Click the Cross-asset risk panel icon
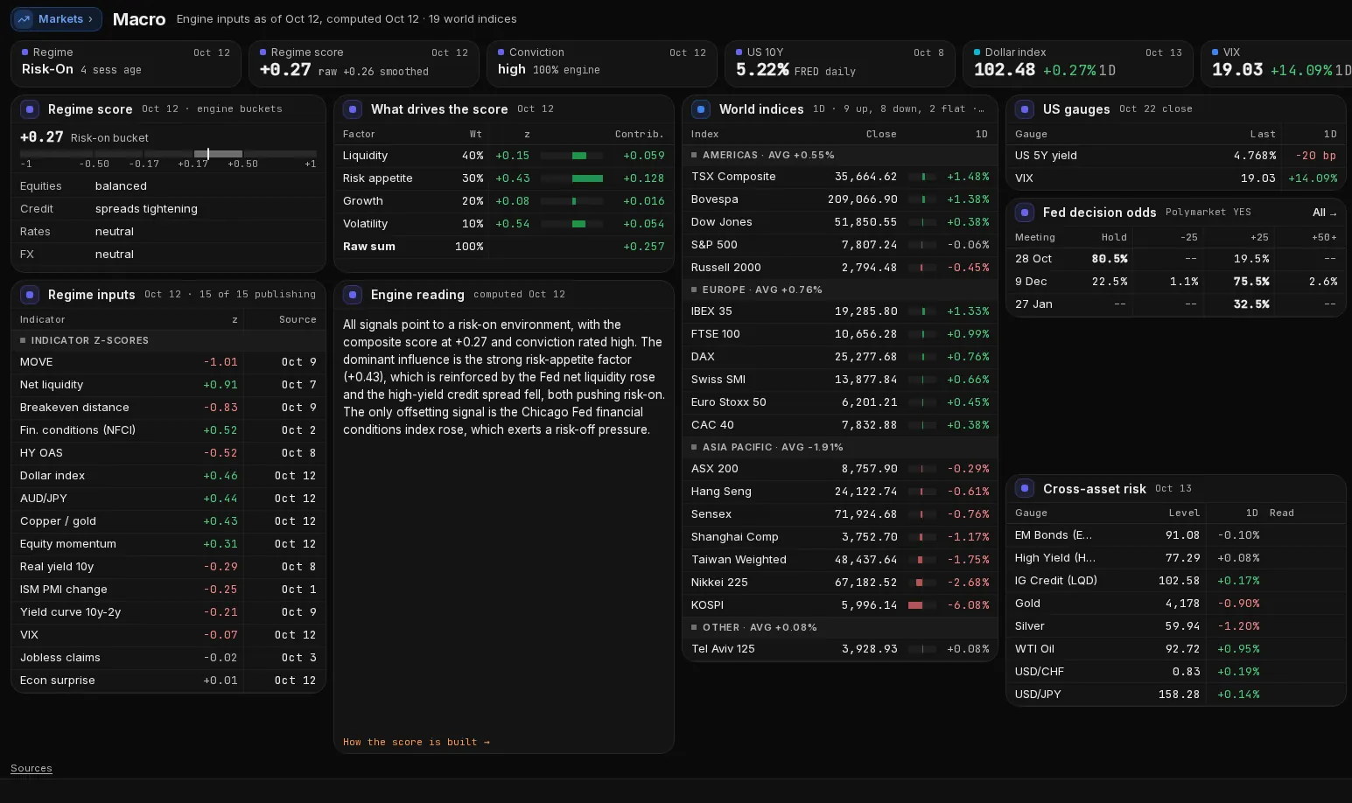1352x803 pixels. pyautogui.click(x=1025, y=489)
